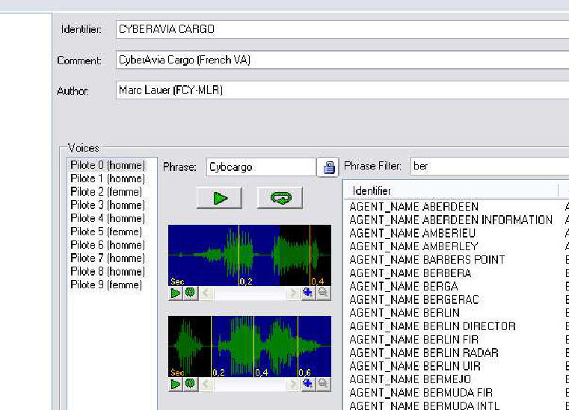Image resolution: width=569 pixels, height=410 pixels.
Task: Click scroll-right arrow under the lower waveform
Action: point(293,385)
